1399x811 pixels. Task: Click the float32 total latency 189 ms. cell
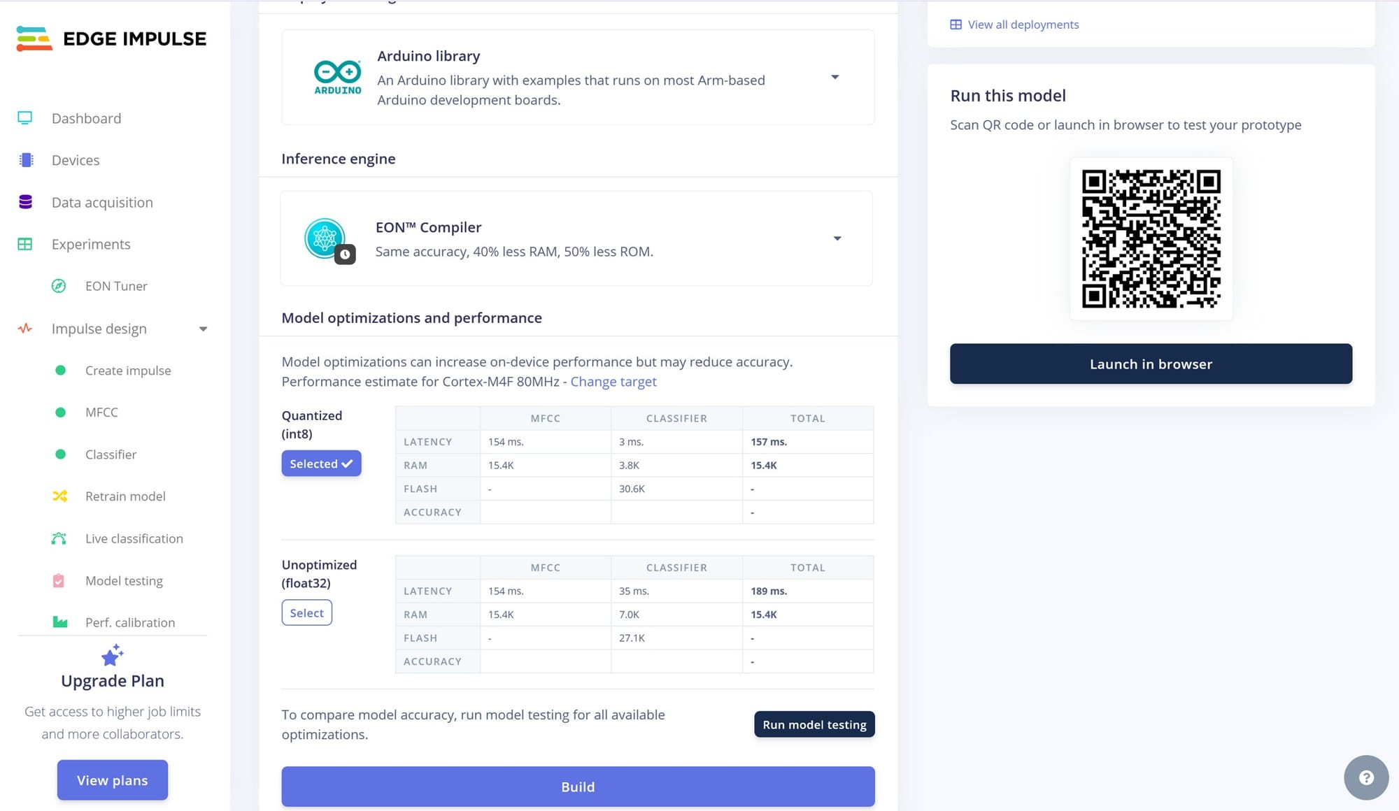coord(808,591)
